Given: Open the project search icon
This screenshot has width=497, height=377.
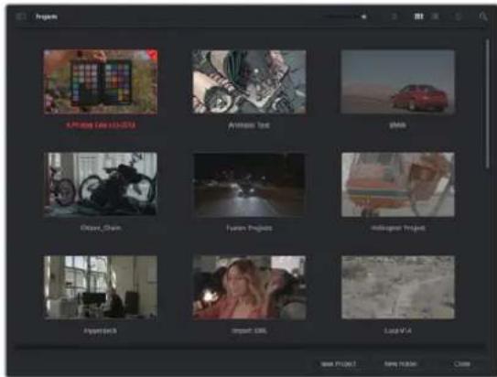Looking at the screenshot, I should 482,16.
